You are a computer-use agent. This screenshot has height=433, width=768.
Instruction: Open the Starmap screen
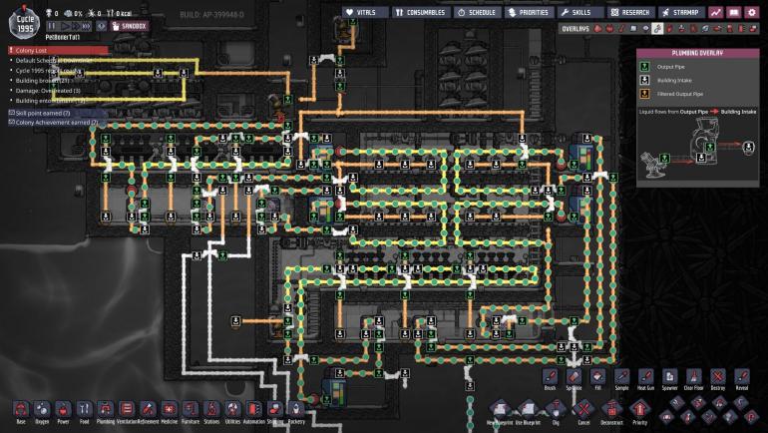(x=682, y=12)
